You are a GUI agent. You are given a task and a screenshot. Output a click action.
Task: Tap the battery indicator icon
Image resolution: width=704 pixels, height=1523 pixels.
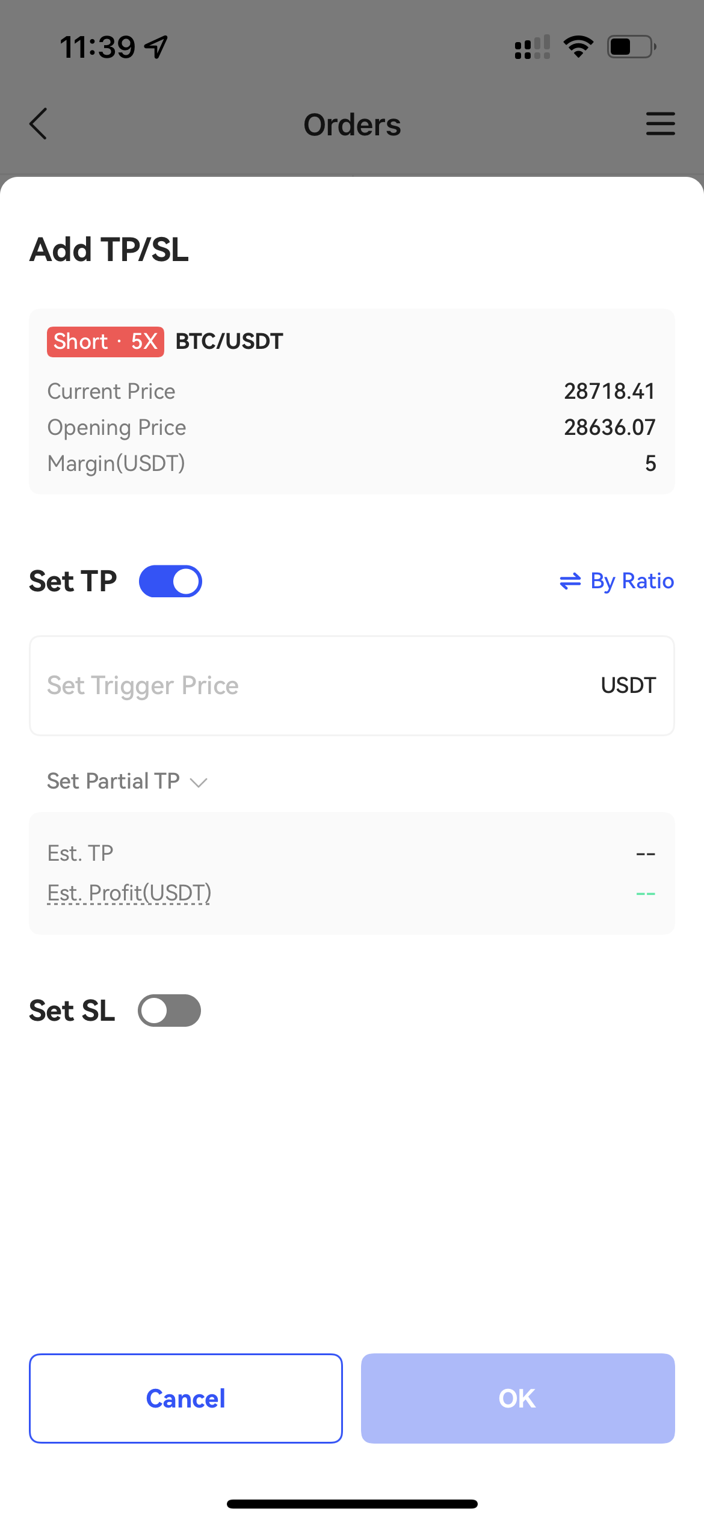(x=631, y=47)
